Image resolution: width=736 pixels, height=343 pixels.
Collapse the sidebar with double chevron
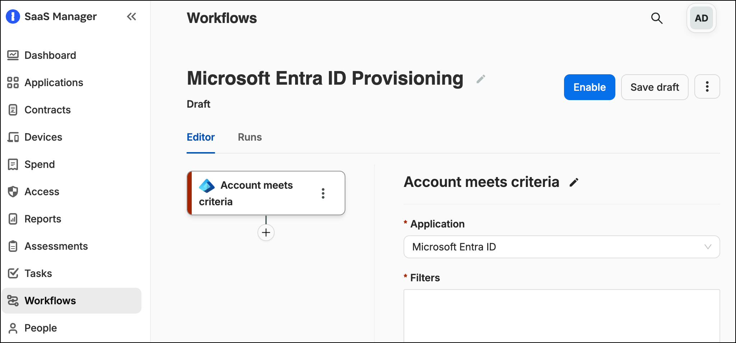pyautogui.click(x=131, y=17)
